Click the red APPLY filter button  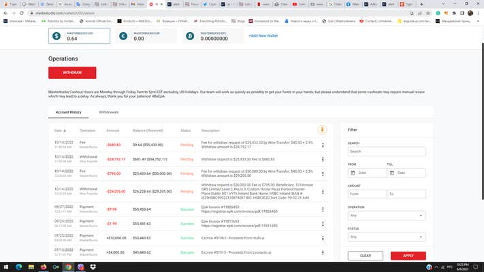tap(408, 256)
